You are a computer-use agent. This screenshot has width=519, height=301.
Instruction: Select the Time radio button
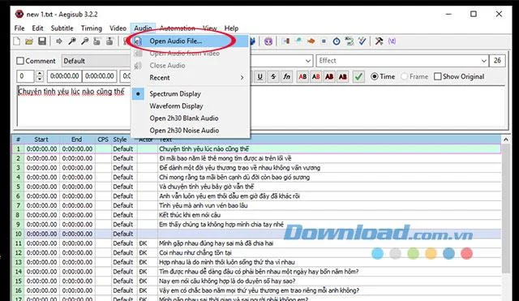pos(375,76)
